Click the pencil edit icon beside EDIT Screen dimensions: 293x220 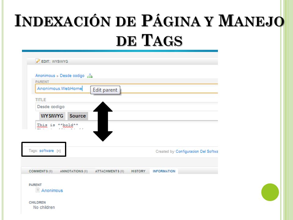38,61
